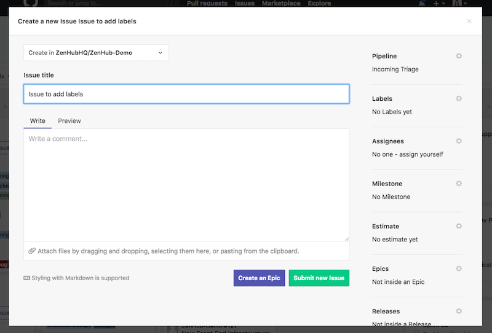
Task: Open the Milestone gear settings
Action: coord(459,184)
